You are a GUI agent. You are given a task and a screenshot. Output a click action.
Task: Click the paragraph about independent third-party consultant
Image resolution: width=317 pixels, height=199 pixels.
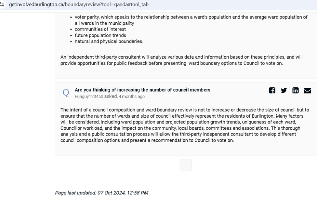point(181,60)
